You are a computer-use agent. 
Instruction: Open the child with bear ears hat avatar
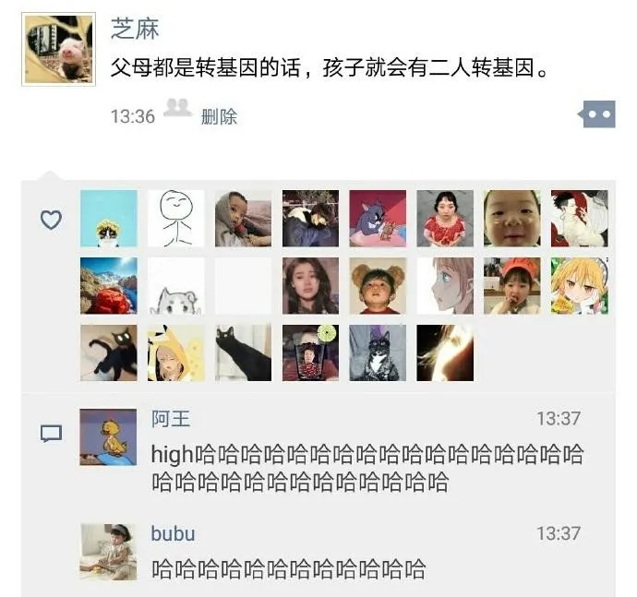pyautogui.click(x=378, y=285)
